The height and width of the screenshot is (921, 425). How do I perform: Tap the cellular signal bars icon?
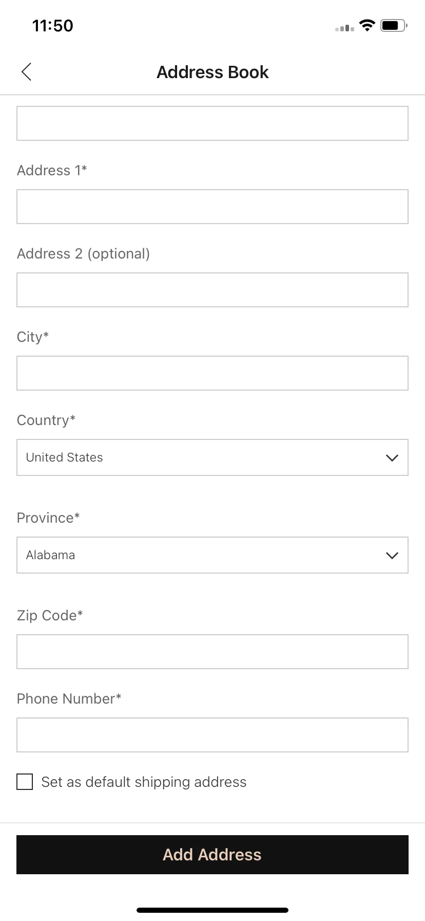(x=344, y=28)
